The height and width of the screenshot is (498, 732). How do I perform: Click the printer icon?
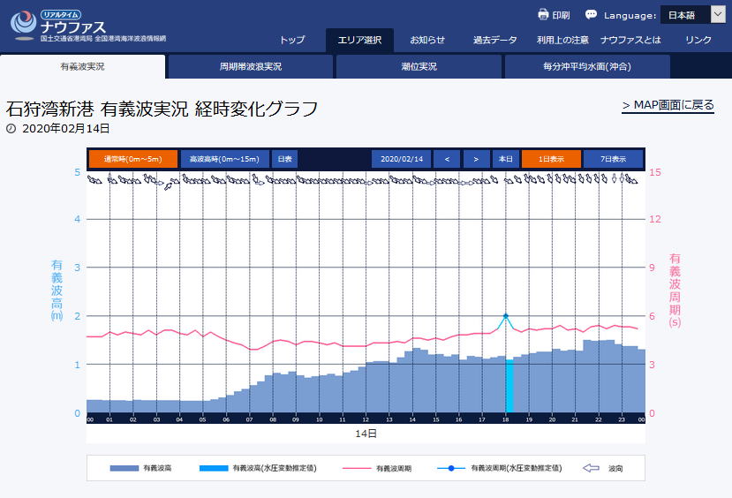543,15
